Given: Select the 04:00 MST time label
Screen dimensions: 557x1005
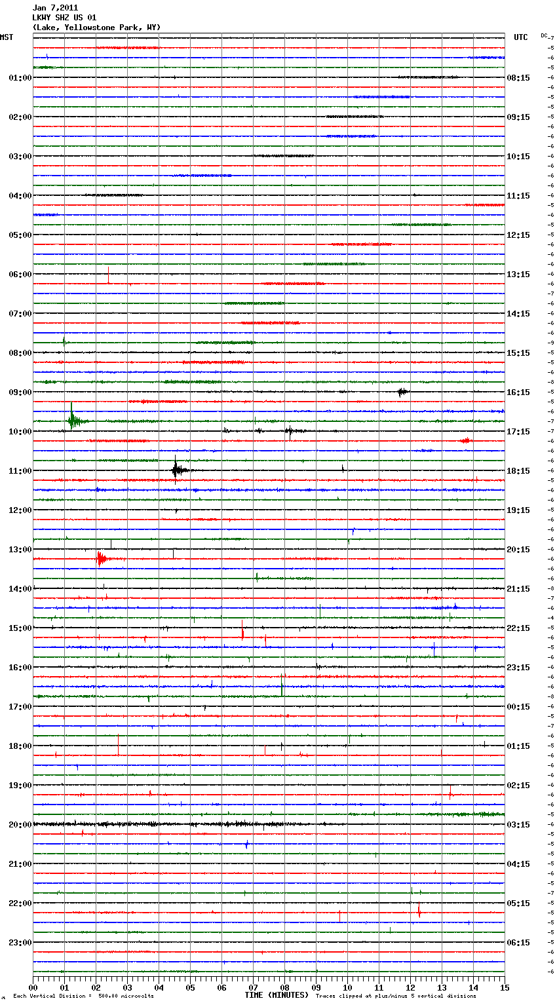Looking at the screenshot, I should [x=20, y=196].
